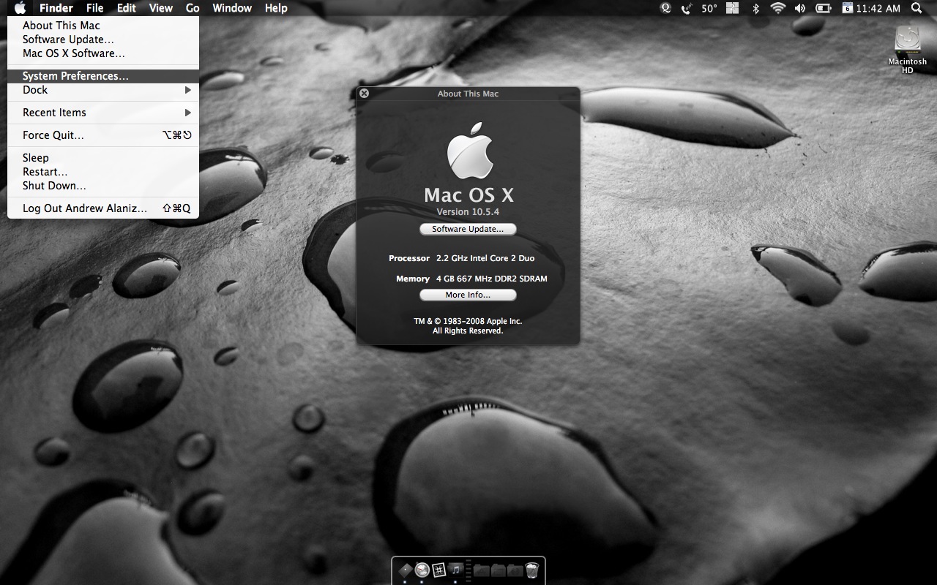Open the first folder stack in Dock

[x=481, y=570]
